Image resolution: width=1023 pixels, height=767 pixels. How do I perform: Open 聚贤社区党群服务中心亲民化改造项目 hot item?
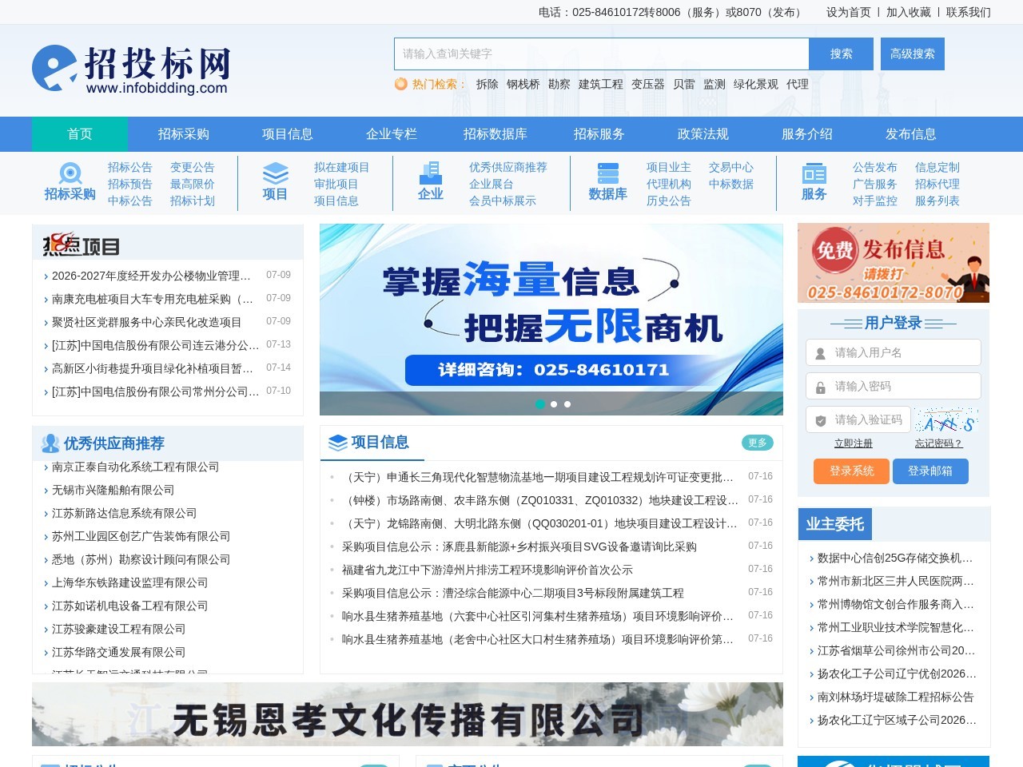pyautogui.click(x=147, y=322)
